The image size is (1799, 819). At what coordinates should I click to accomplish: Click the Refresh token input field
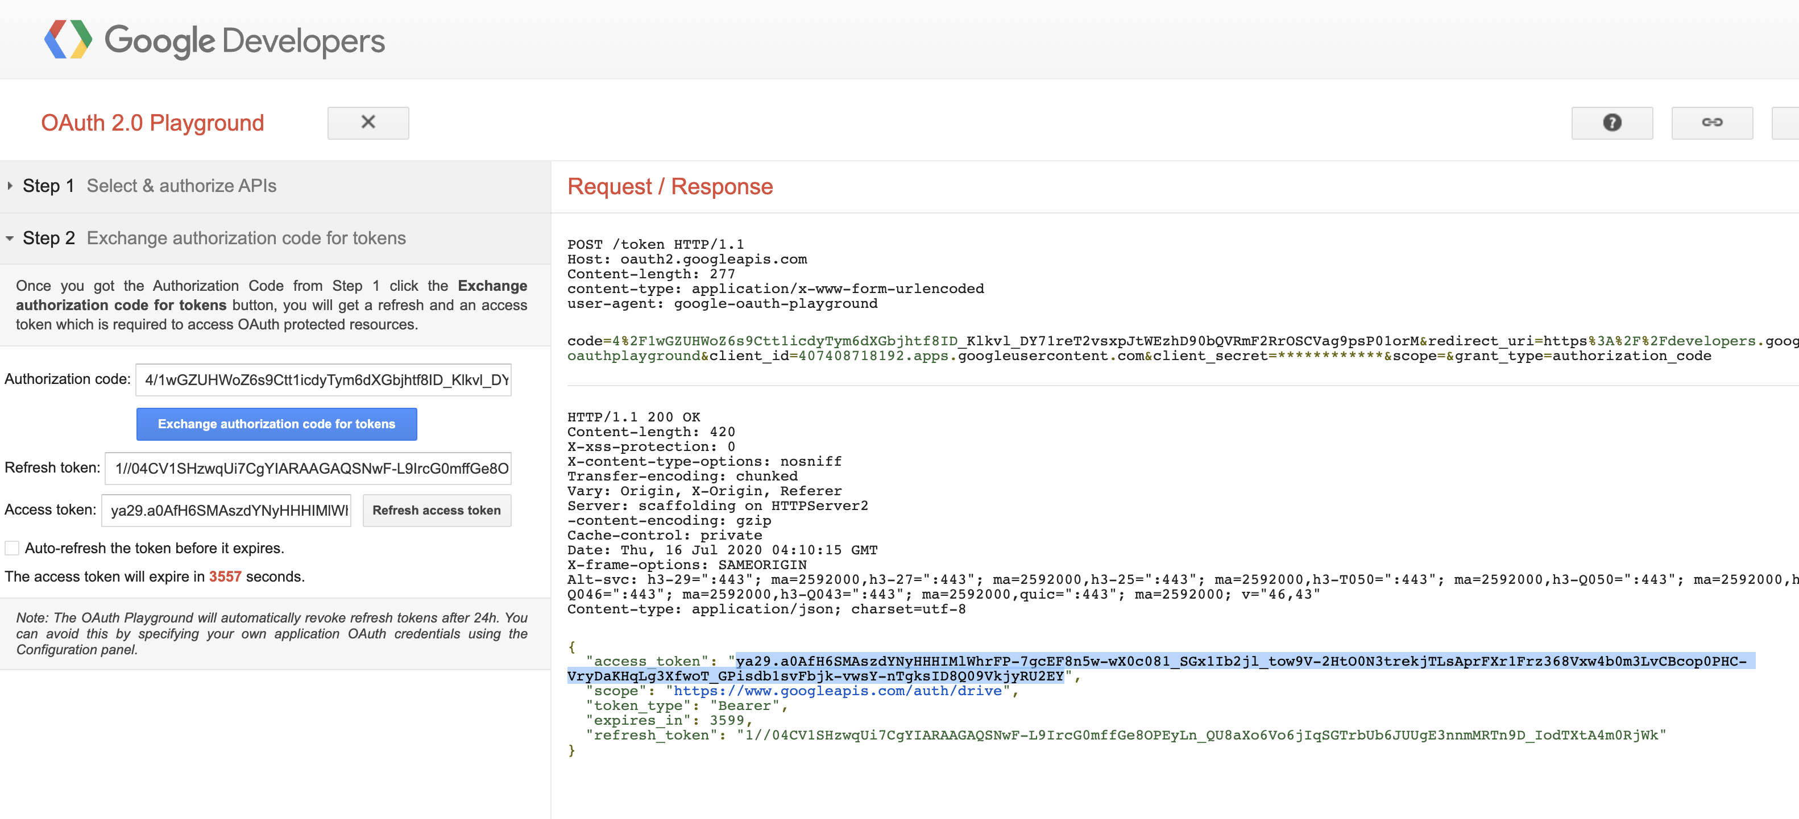tap(308, 468)
